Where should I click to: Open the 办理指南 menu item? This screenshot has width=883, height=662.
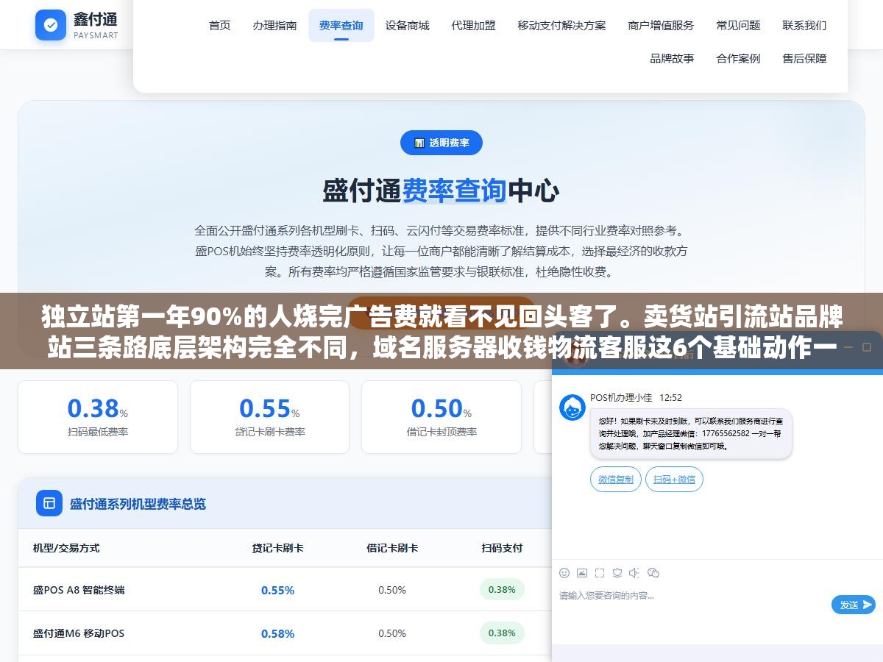[274, 25]
